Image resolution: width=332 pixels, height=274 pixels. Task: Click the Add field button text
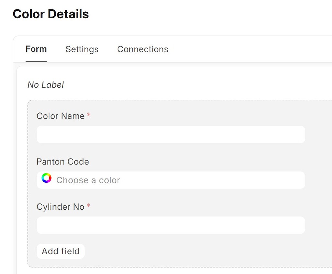[x=60, y=251]
